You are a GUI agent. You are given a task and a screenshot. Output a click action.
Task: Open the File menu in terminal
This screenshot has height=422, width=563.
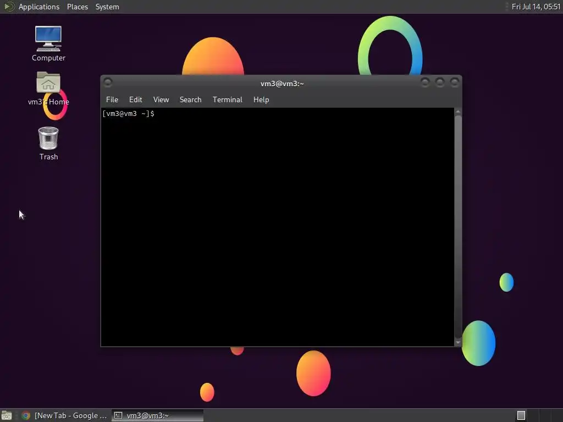(112, 100)
